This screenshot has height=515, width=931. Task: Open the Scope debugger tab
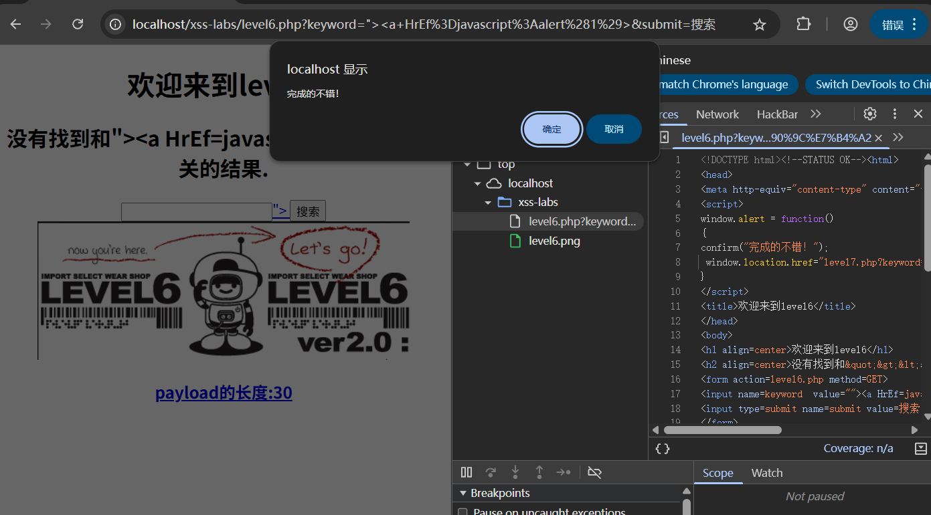pos(718,473)
